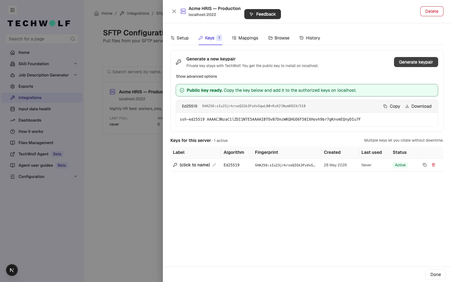The image size is (451, 282).
Task: Select the Keys tab
Action: click(x=210, y=38)
